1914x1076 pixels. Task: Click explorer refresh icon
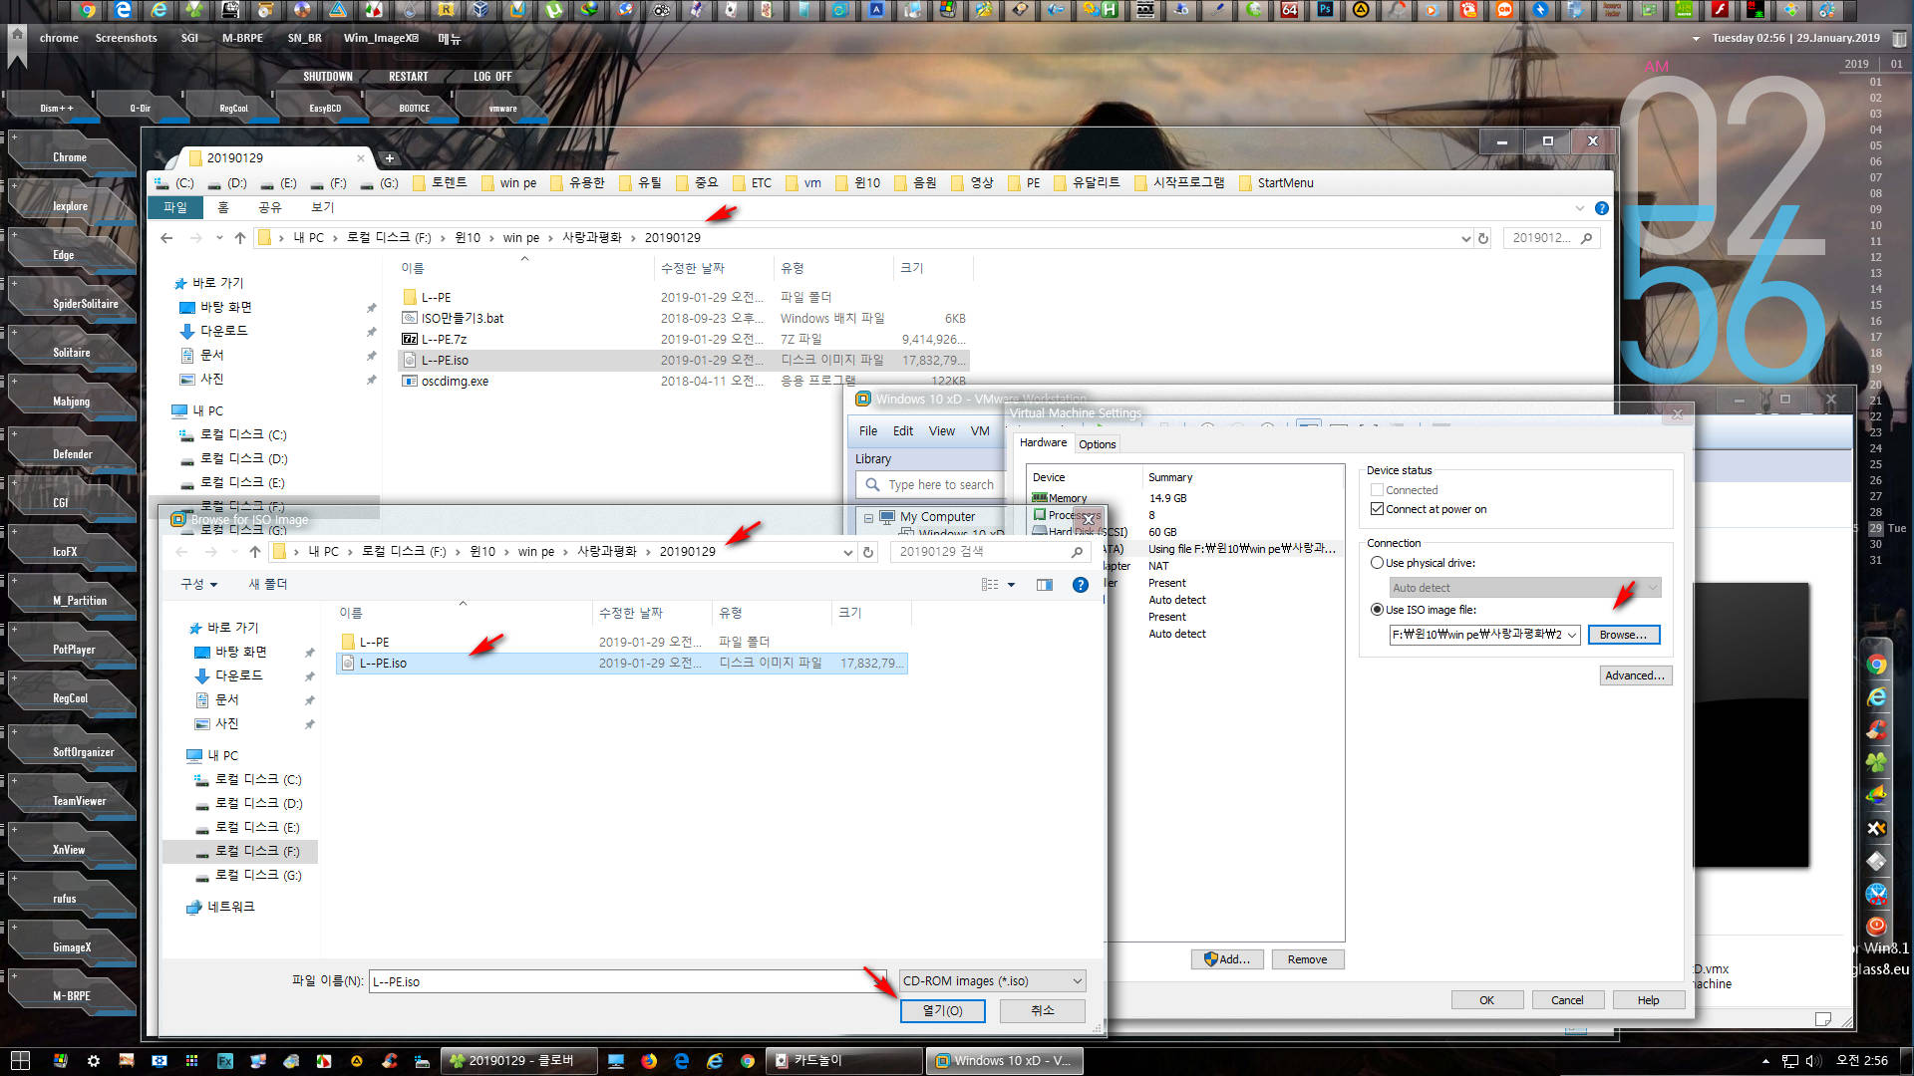[1482, 238]
